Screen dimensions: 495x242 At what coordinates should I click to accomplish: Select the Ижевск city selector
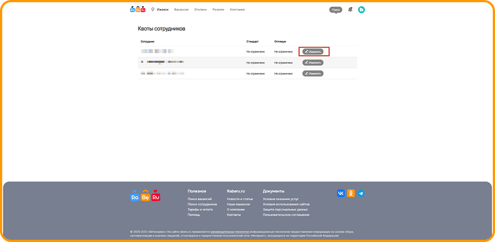pyautogui.click(x=163, y=9)
